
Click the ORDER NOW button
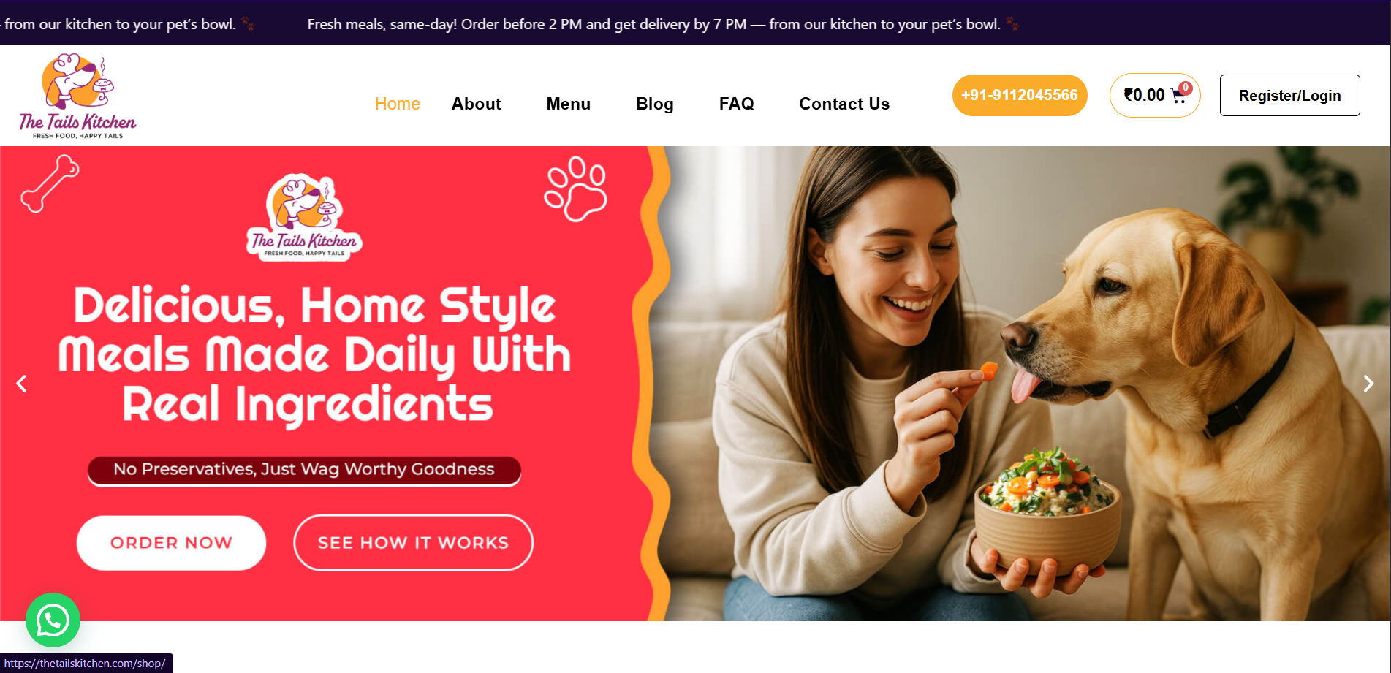(x=171, y=543)
